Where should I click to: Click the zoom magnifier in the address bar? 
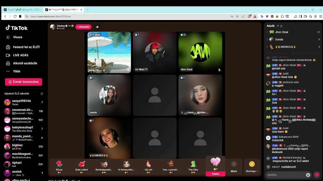(x=237, y=16)
